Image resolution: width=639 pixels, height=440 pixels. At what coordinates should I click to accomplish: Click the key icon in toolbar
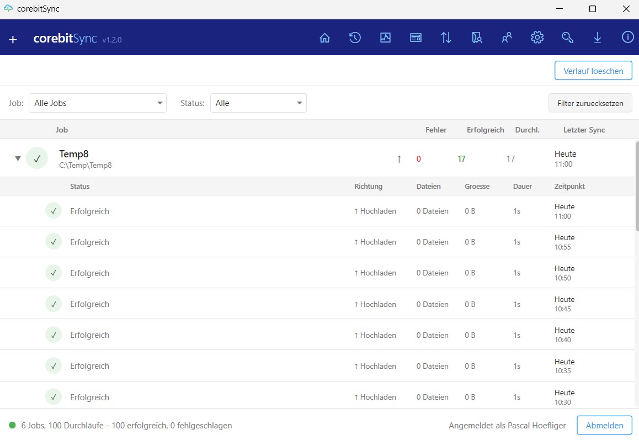567,38
